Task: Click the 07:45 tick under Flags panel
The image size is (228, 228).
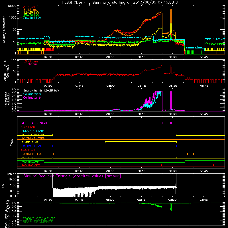Action: (79, 171)
